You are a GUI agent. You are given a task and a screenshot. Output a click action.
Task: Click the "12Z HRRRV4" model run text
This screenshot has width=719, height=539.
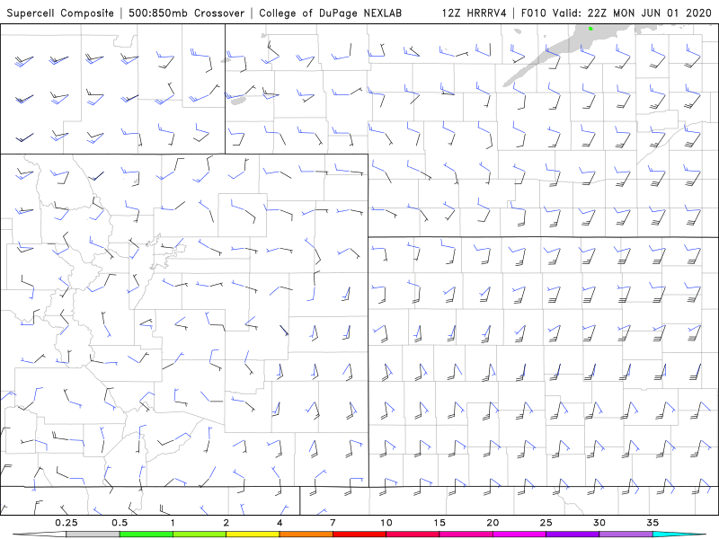[475, 13]
